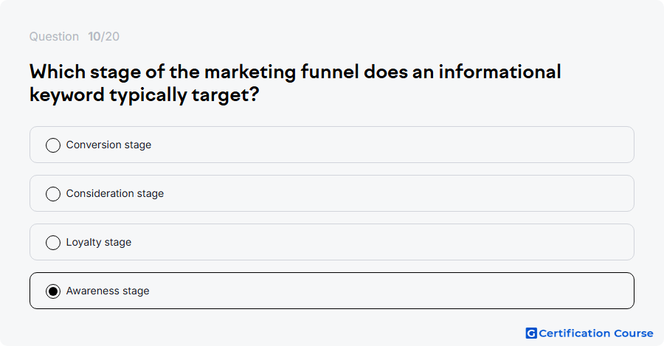
Task: Click the word 'Course' in the footer logo
Action: pyautogui.click(x=634, y=333)
